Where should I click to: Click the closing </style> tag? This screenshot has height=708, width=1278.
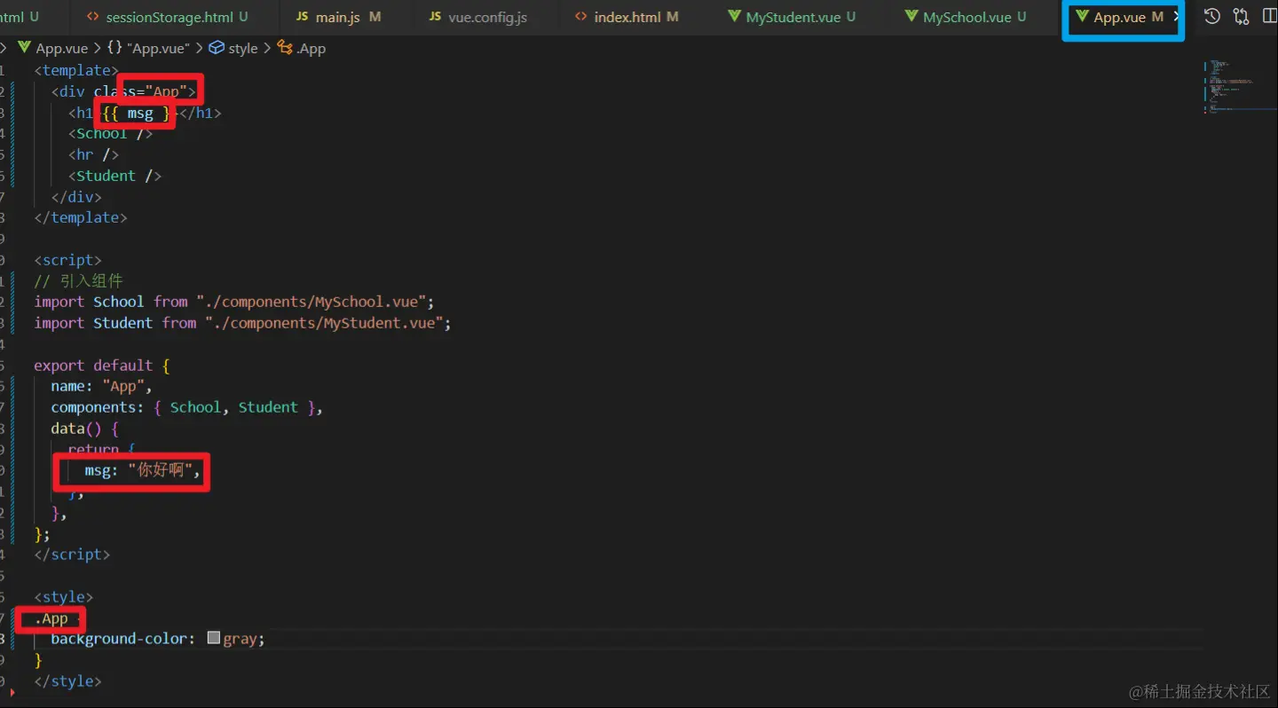click(67, 681)
